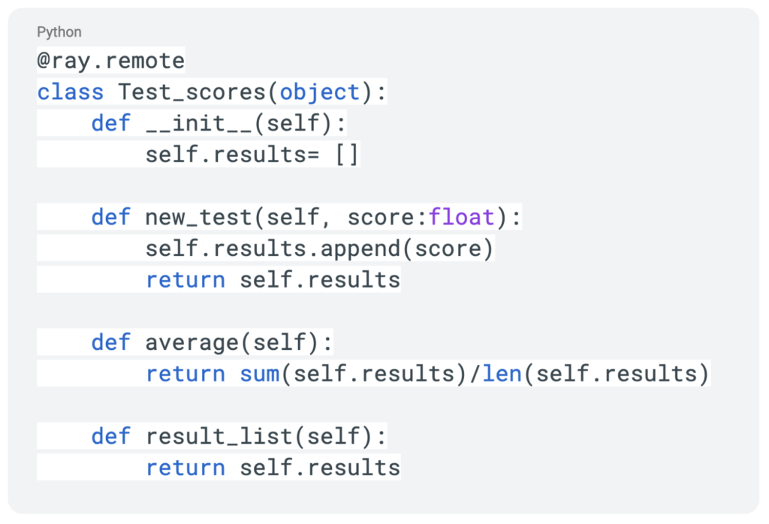Click the "return" keyword on the last line

(x=185, y=468)
